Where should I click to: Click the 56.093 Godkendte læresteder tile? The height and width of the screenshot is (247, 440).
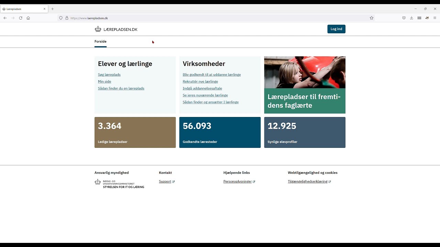(220, 132)
